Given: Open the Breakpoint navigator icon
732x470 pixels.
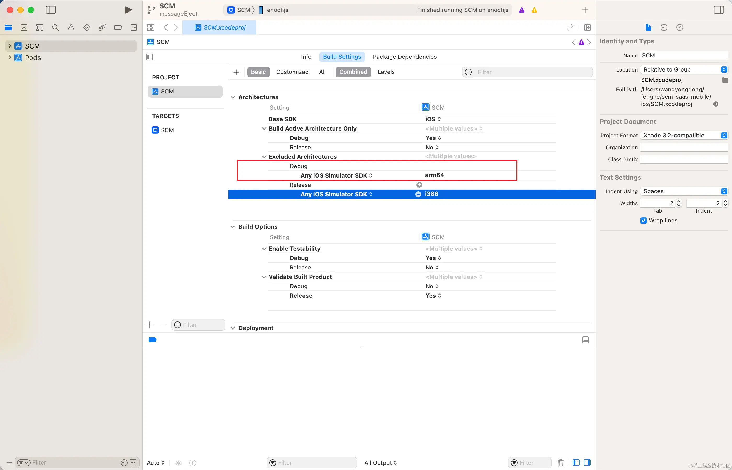Looking at the screenshot, I should (x=118, y=27).
